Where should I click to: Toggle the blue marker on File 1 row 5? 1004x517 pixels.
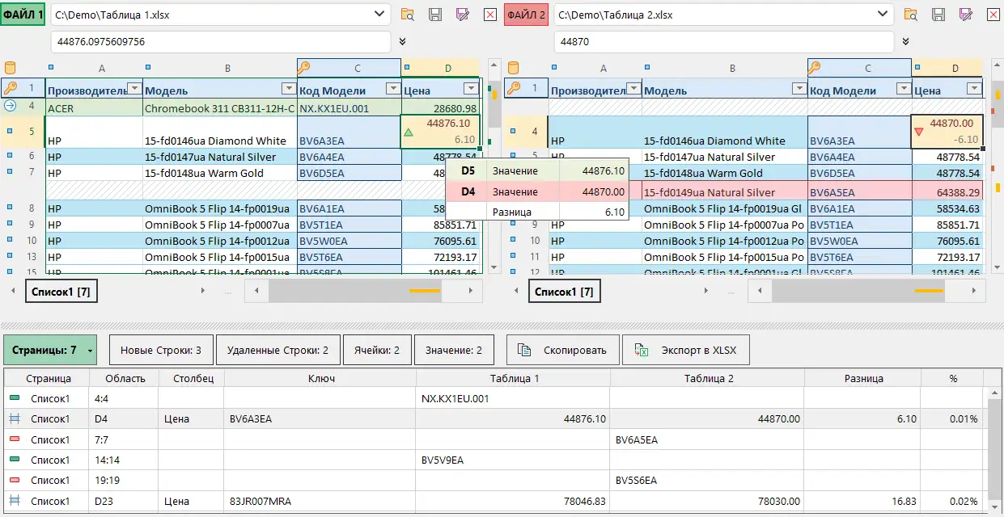click(9, 130)
